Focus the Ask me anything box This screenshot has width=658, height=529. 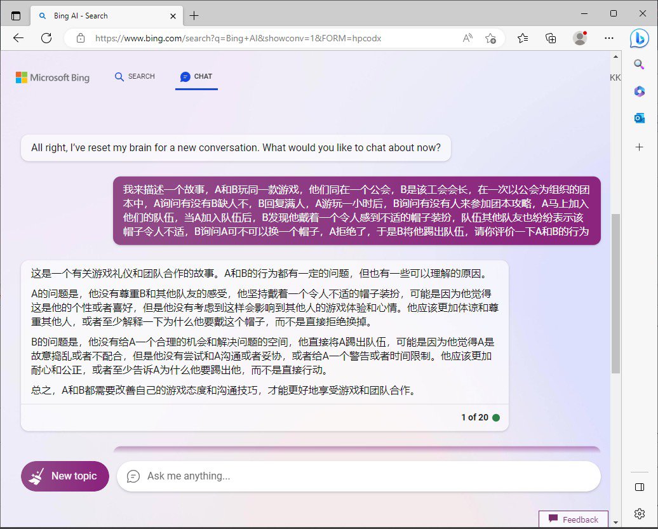coord(359,476)
